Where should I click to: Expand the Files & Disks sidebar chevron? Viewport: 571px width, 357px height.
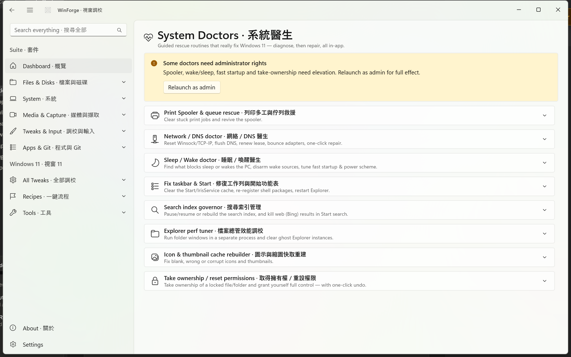(124, 82)
